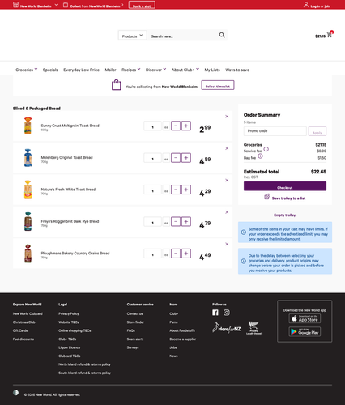Expand the Groceries menu
Screen dimensions: 345x405
(26, 70)
